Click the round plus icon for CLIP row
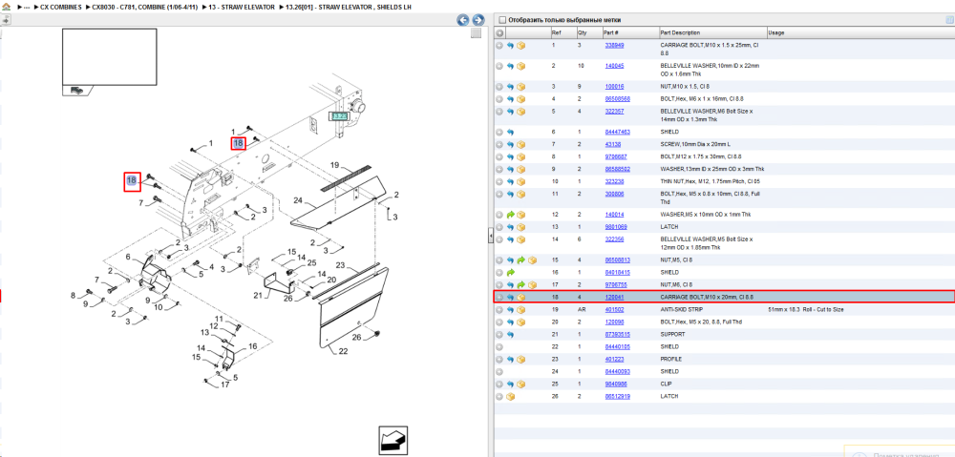 (x=499, y=384)
